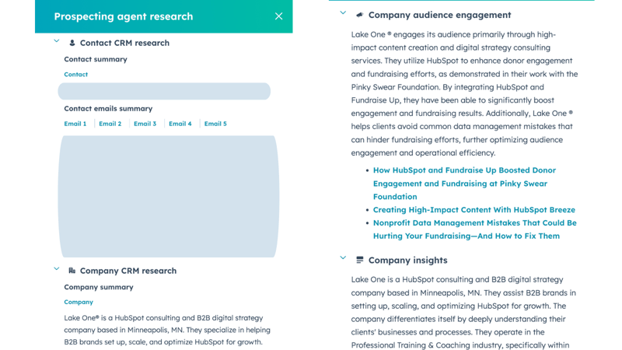Click the redacted contact summary placeholder bar
The width and height of the screenshot is (622, 350).
tap(164, 91)
